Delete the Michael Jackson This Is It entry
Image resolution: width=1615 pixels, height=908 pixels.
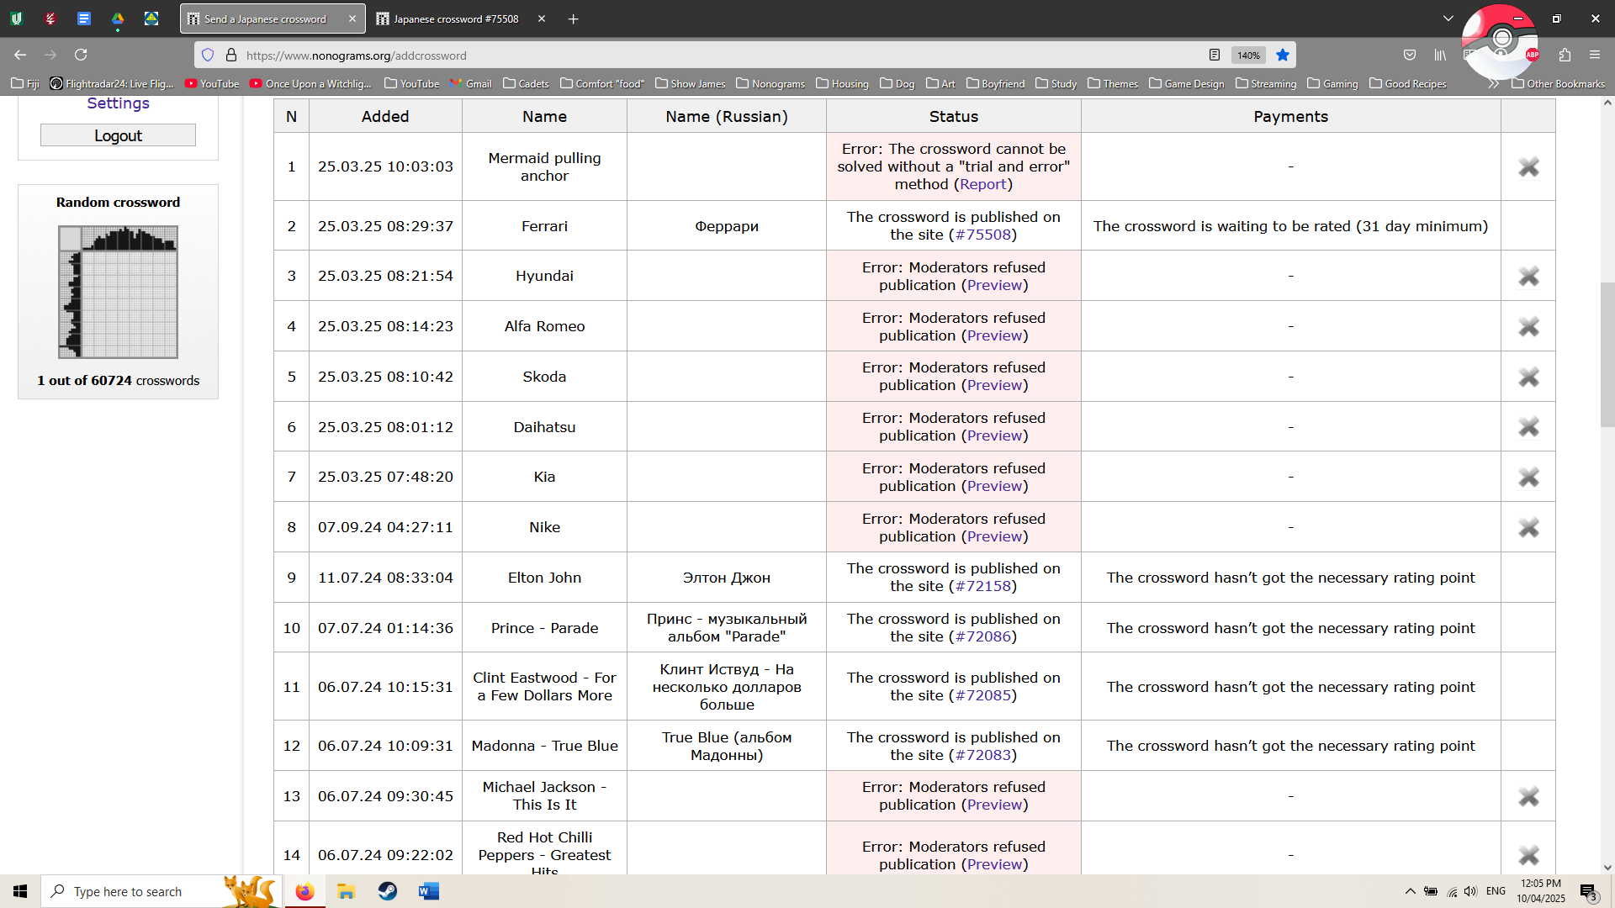(1528, 796)
